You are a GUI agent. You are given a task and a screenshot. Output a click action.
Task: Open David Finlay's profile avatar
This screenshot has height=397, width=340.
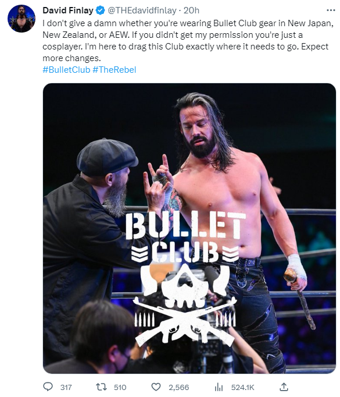[x=22, y=18]
